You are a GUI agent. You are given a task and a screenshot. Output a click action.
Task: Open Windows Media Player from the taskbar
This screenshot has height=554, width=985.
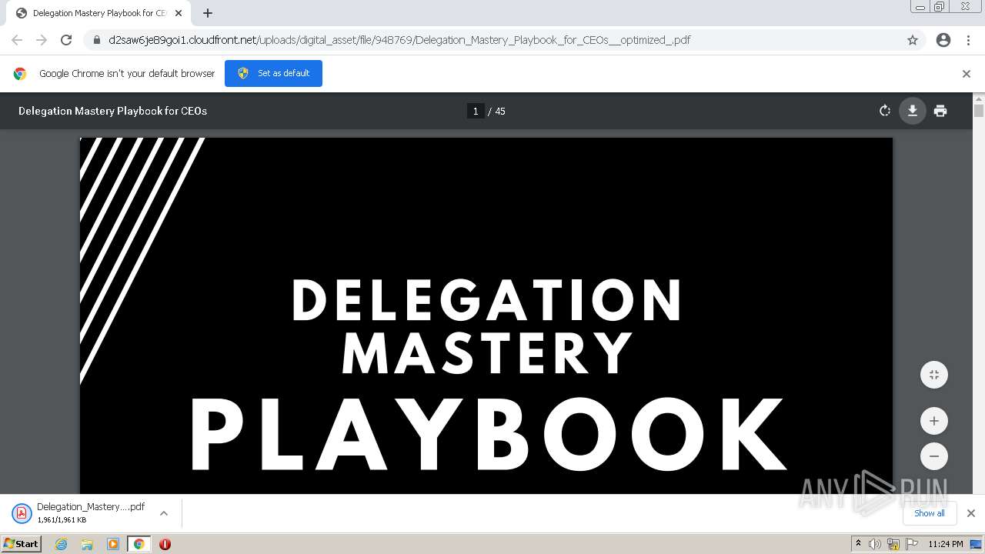pyautogui.click(x=113, y=544)
